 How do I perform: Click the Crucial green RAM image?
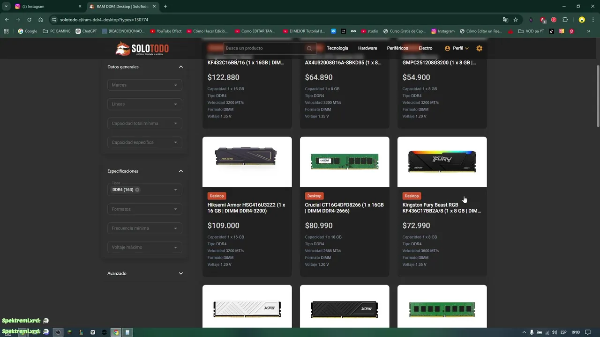coord(345,162)
